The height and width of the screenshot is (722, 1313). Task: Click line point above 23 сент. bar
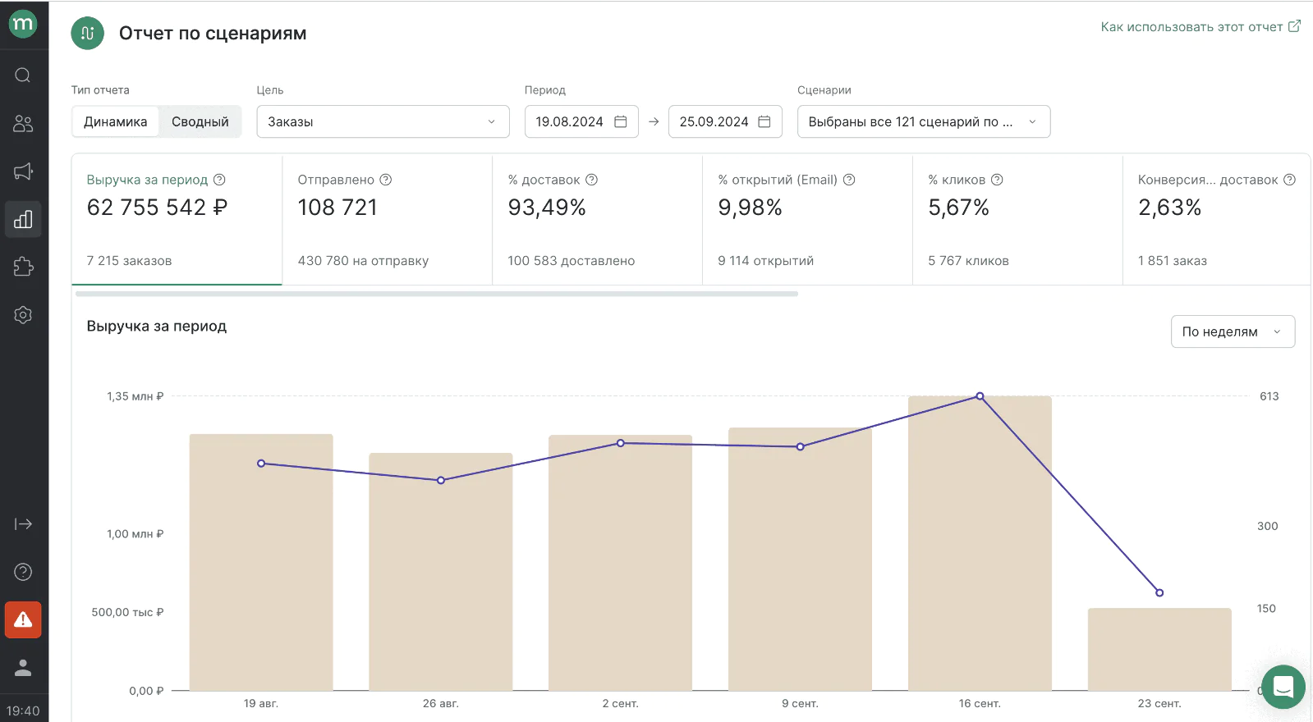coord(1159,592)
